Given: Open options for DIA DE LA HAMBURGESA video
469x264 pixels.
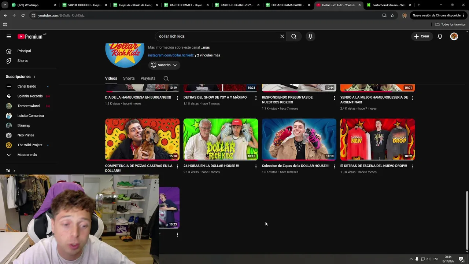Looking at the screenshot, I should 177,98.
